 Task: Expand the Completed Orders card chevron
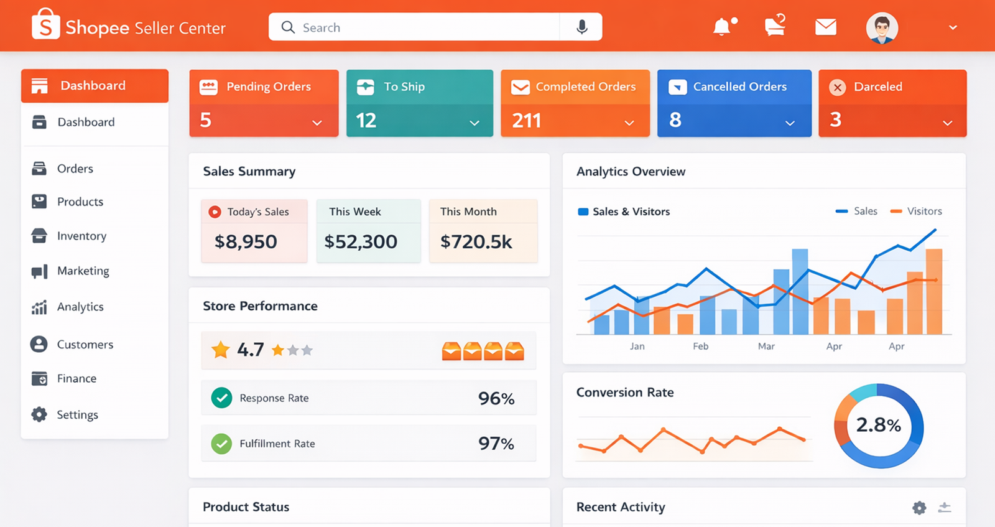point(629,123)
